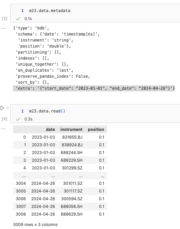Click row index 3004 cell
Image resolution: width=180 pixels, height=229 pixels.
pos(21,183)
